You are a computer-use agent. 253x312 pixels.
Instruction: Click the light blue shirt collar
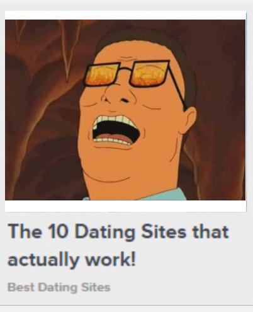168,195
